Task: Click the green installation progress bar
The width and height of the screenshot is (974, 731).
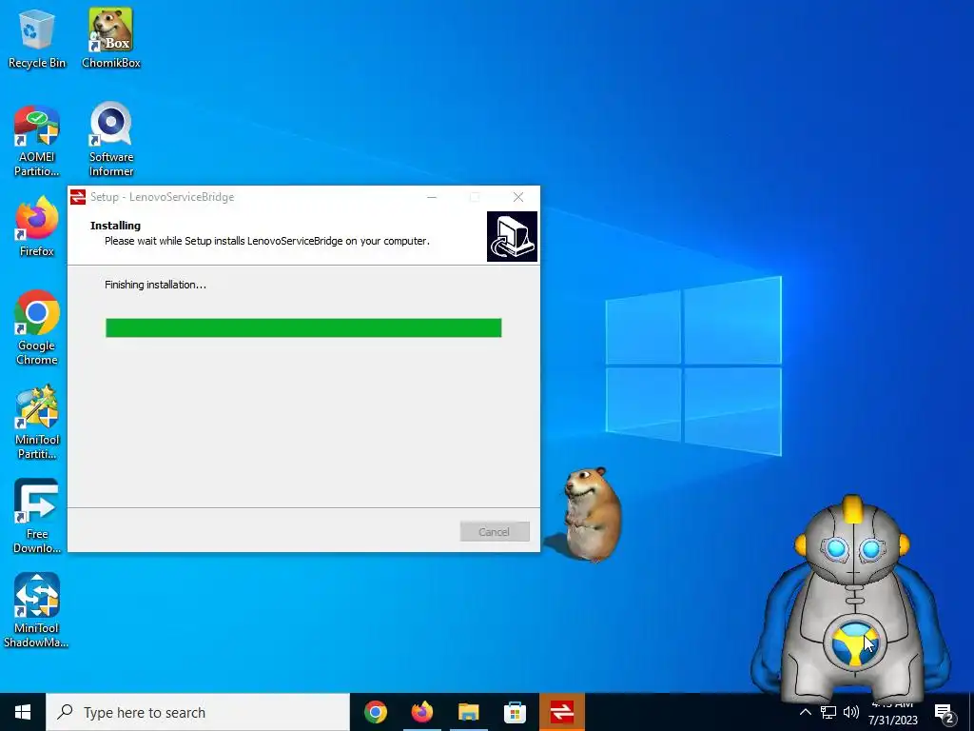Action: [x=303, y=327]
